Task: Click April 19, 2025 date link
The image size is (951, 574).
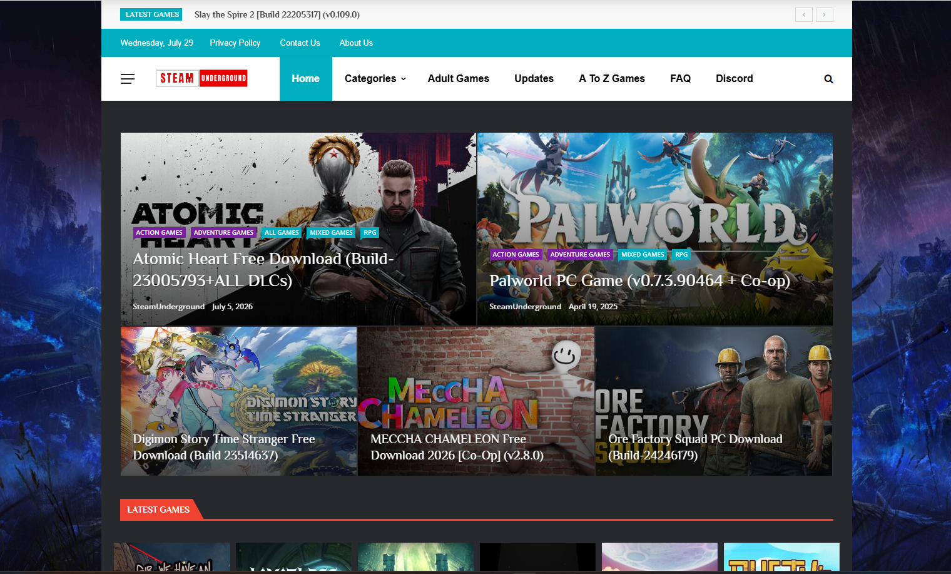Action: [x=592, y=307]
